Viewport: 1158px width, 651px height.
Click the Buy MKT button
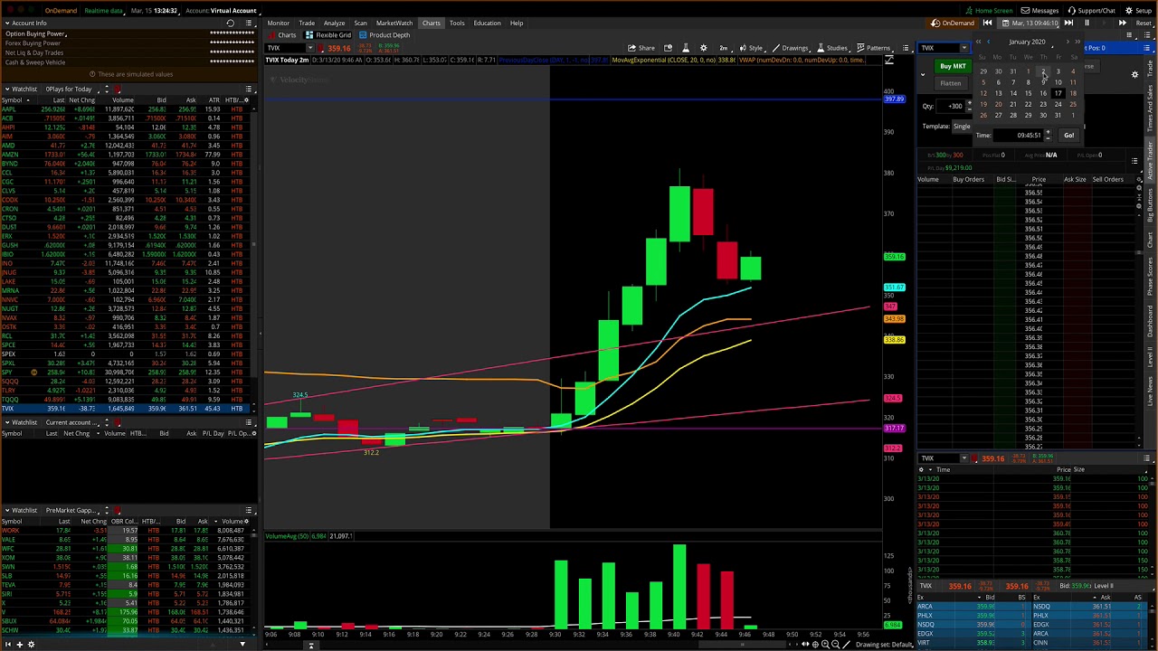(x=952, y=66)
